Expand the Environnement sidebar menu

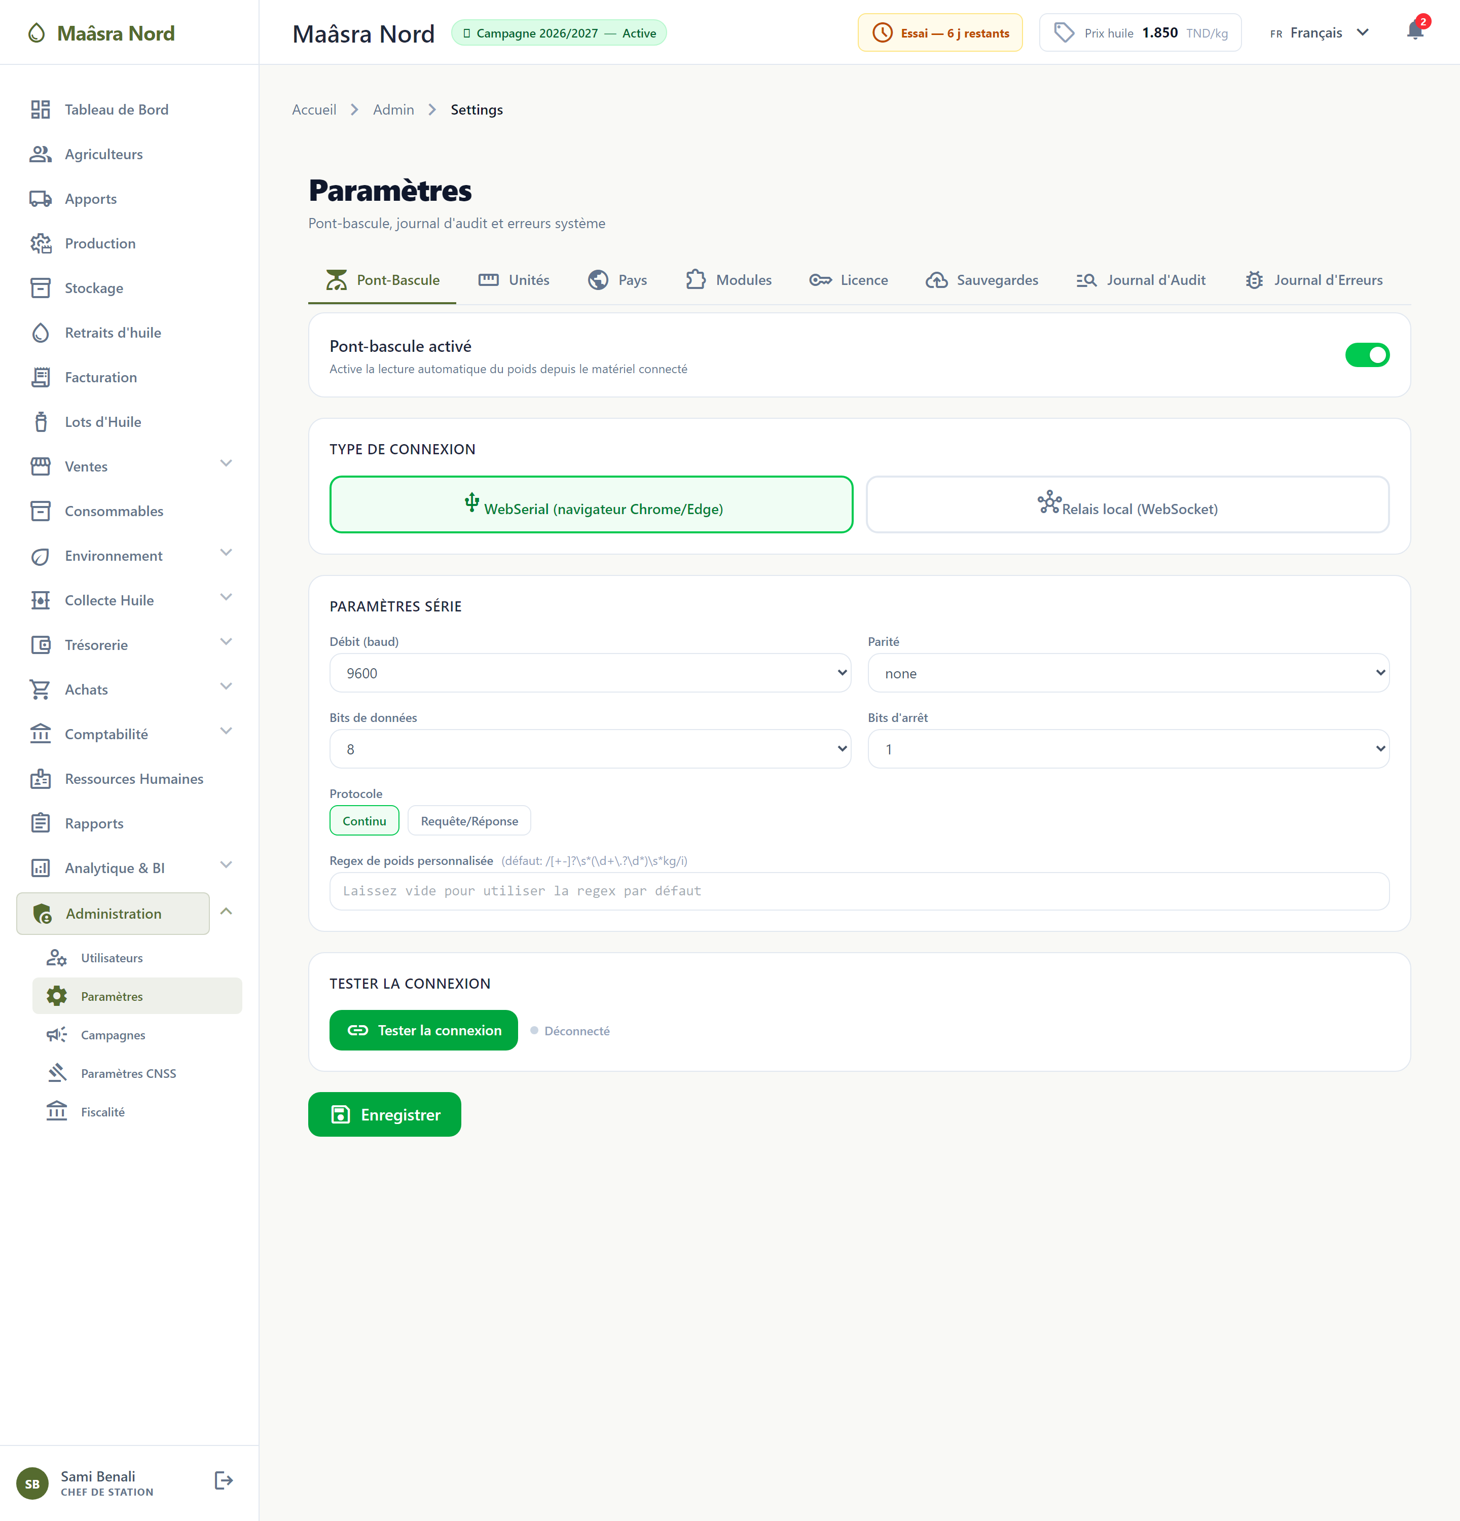(226, 553)
